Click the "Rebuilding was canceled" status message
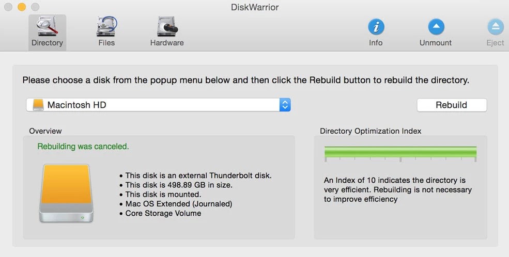The image size is (509, 257). tap(83, 147)
